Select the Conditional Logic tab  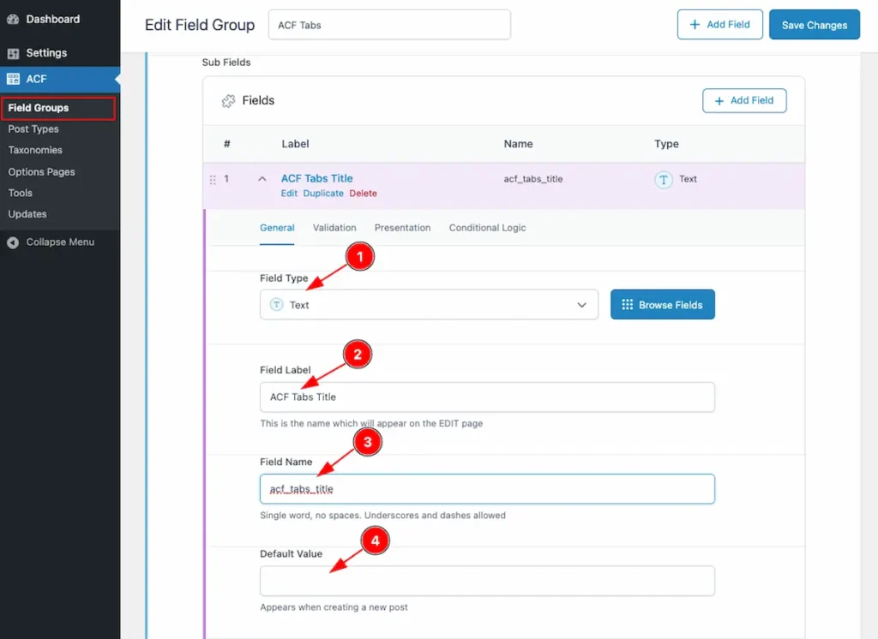(487, 228)
